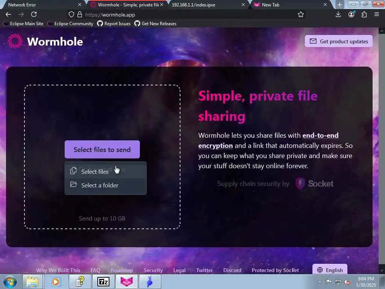Open the shield tracking protection icon
This screenshot has width=385, height=289.
tap(71, 15)
